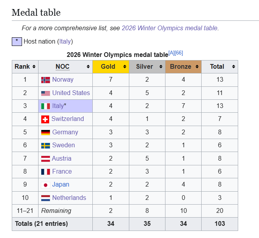Click the Switzerland flag icon

click(x=45, y=119)
